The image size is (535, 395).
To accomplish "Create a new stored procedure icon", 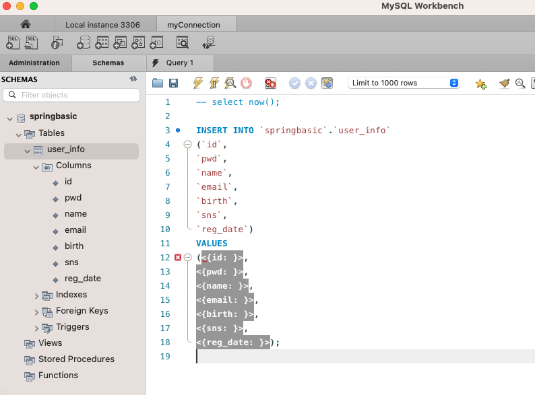I will pyautogui.click(x=138, y=43).
